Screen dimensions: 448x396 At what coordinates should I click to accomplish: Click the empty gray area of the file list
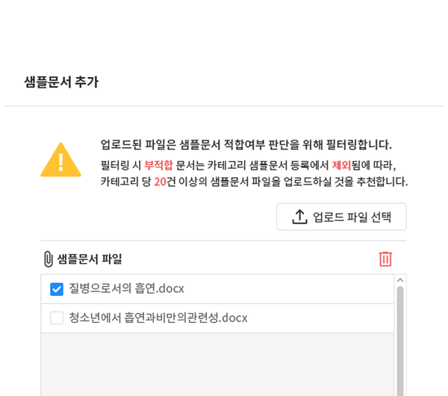click(x=217, y=365)
